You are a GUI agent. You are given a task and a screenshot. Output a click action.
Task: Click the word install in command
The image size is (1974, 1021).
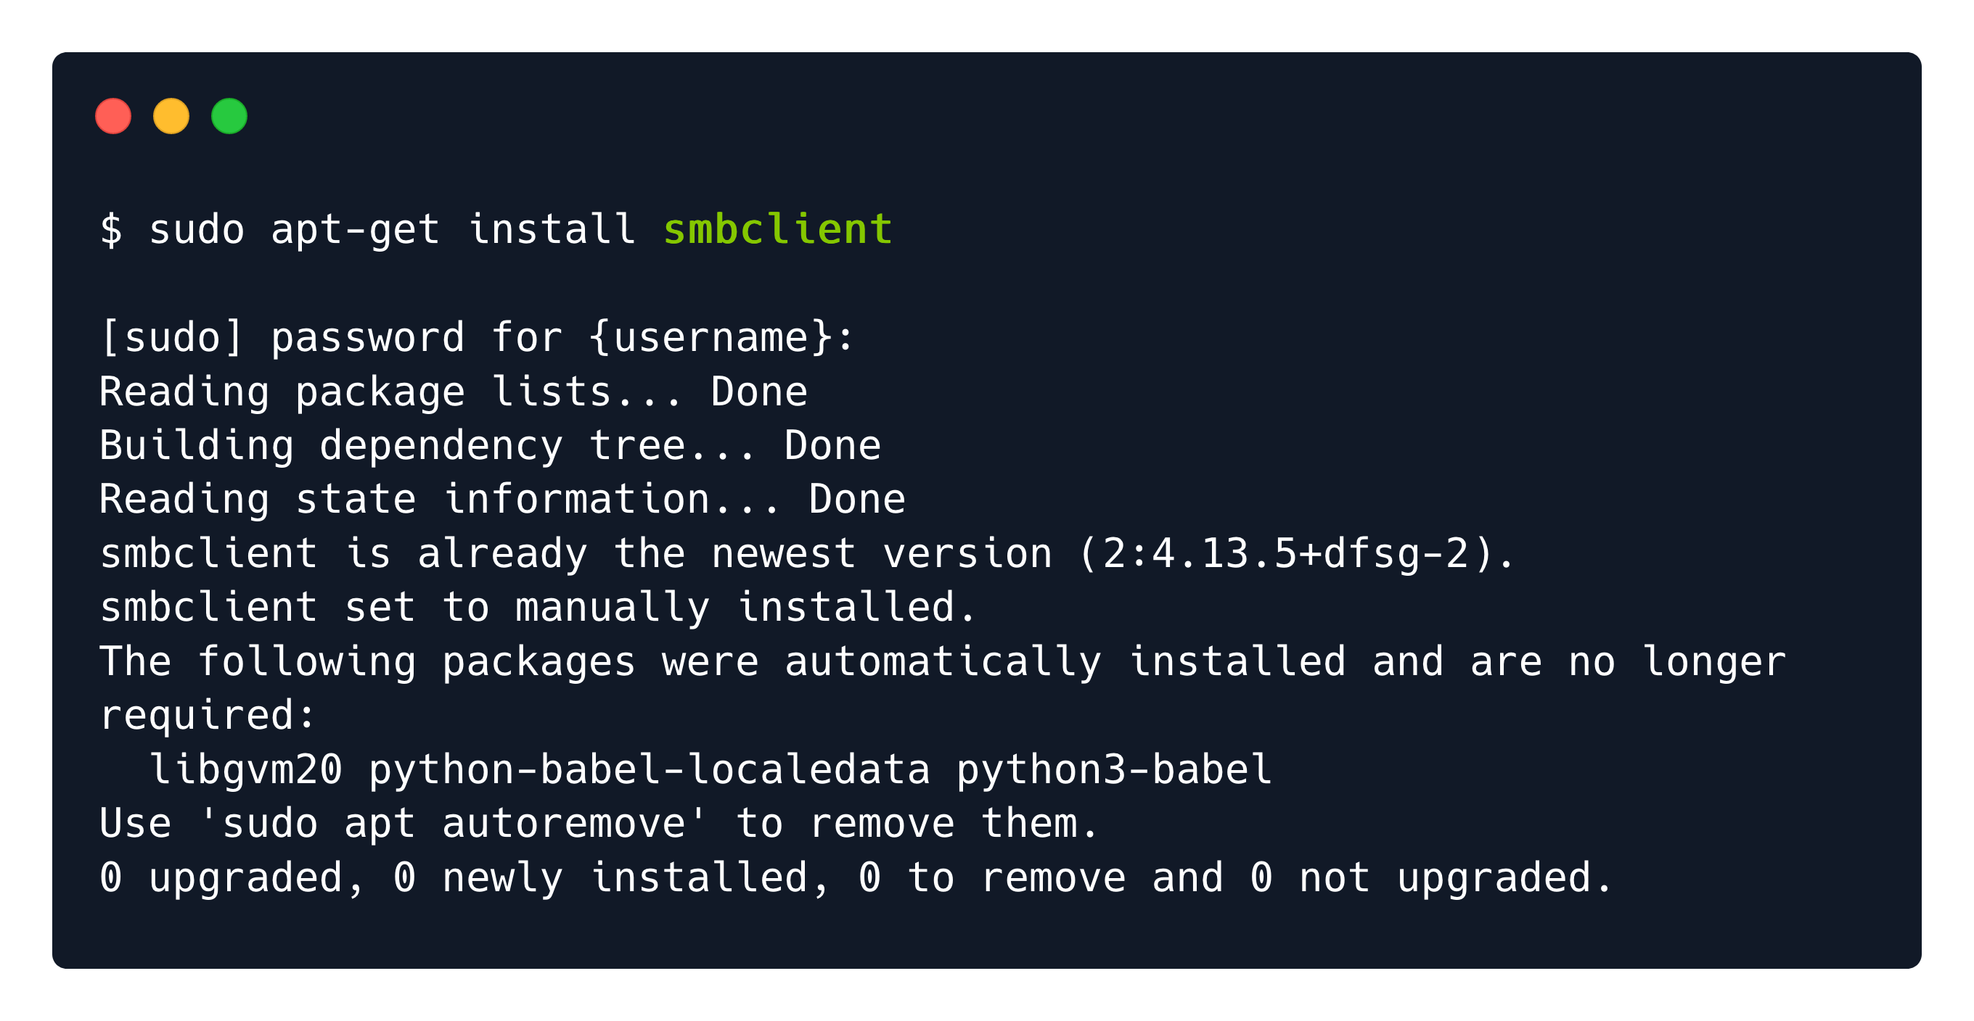coord(552,230)
